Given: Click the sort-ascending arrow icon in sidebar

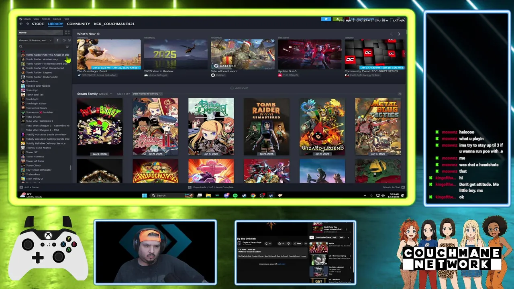Looking at the screenshot, I should [57, 40].
